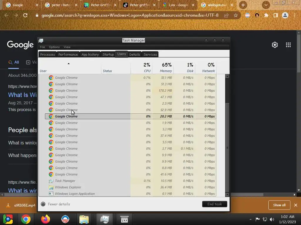Viewport: 301px width, 225px height.
Task: Open Firefox from the taskbar
Action: pos(46,219)
